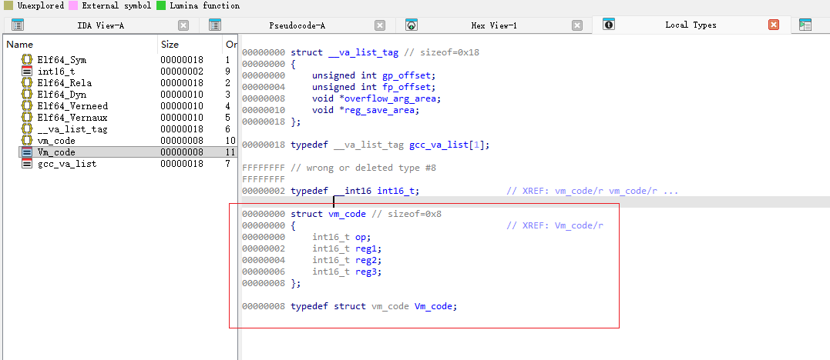Image resolution: width=830 pixels, height=360 pixels.
Task: Sort types by the Name column header
Action: [x=19, y=45]
